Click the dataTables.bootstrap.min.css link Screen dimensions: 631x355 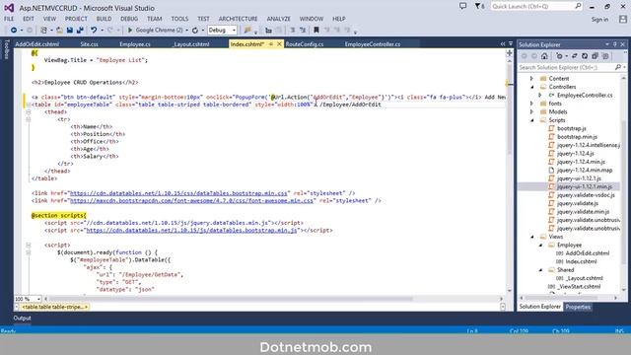click(x=178, y=193)
